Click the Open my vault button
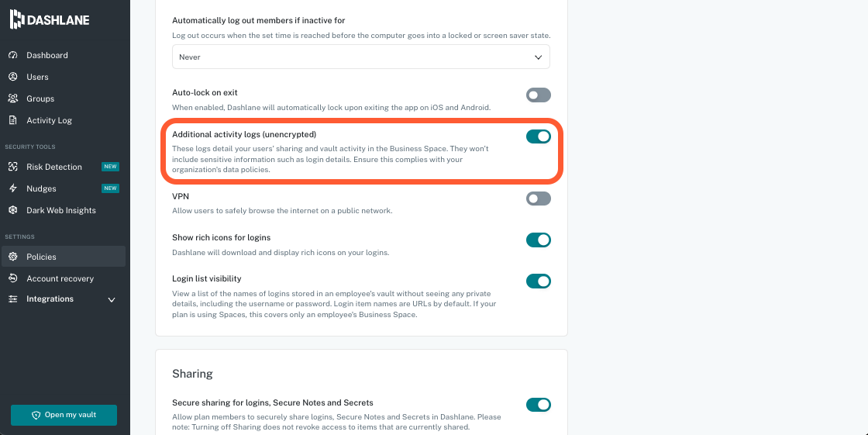Screen dimensions: 868x435 (x=64, y=415)
